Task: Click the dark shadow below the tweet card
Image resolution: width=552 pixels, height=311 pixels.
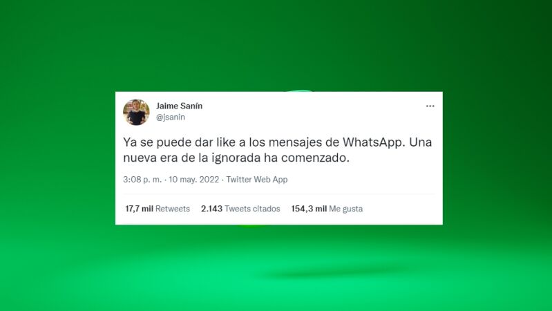Action: tap(334, 273)
